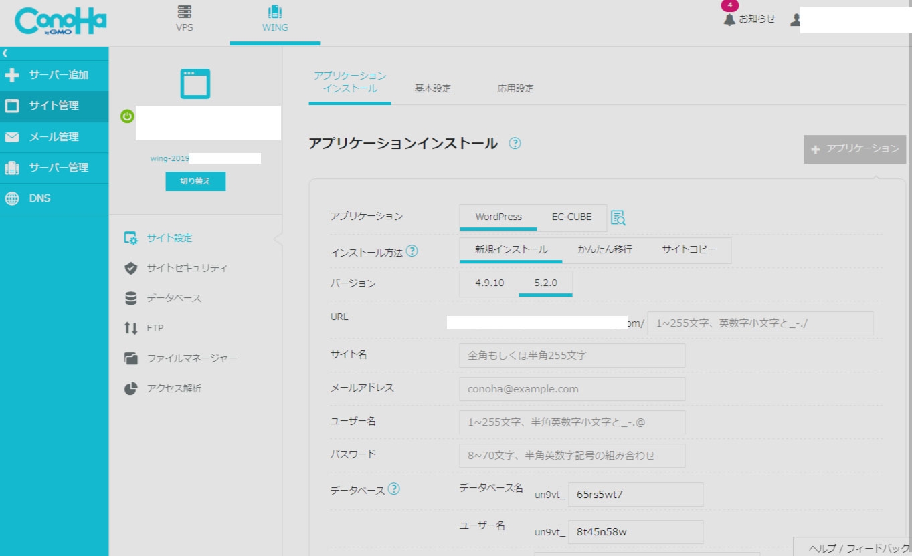Screen dimensions: 912x556
Task: Click the help icon beside インストール方法
Action: pos(412,251)
